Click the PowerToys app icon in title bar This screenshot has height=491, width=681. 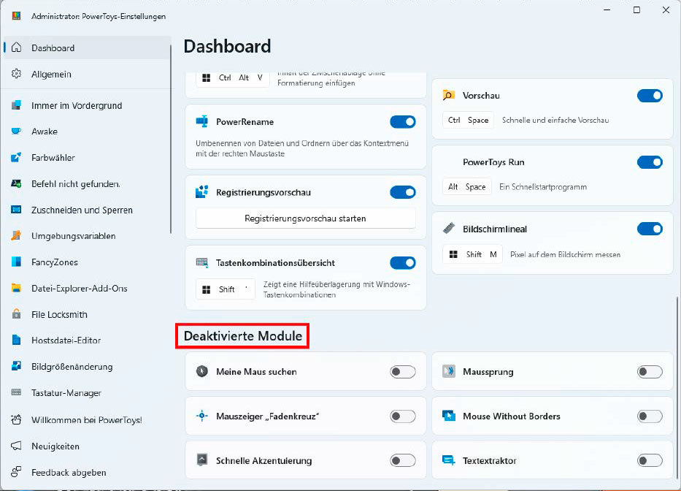click(17, 16)
